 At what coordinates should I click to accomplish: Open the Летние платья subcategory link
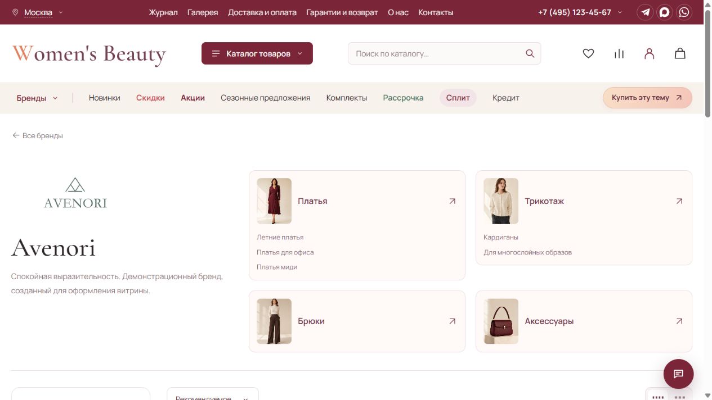coord(280,237)
